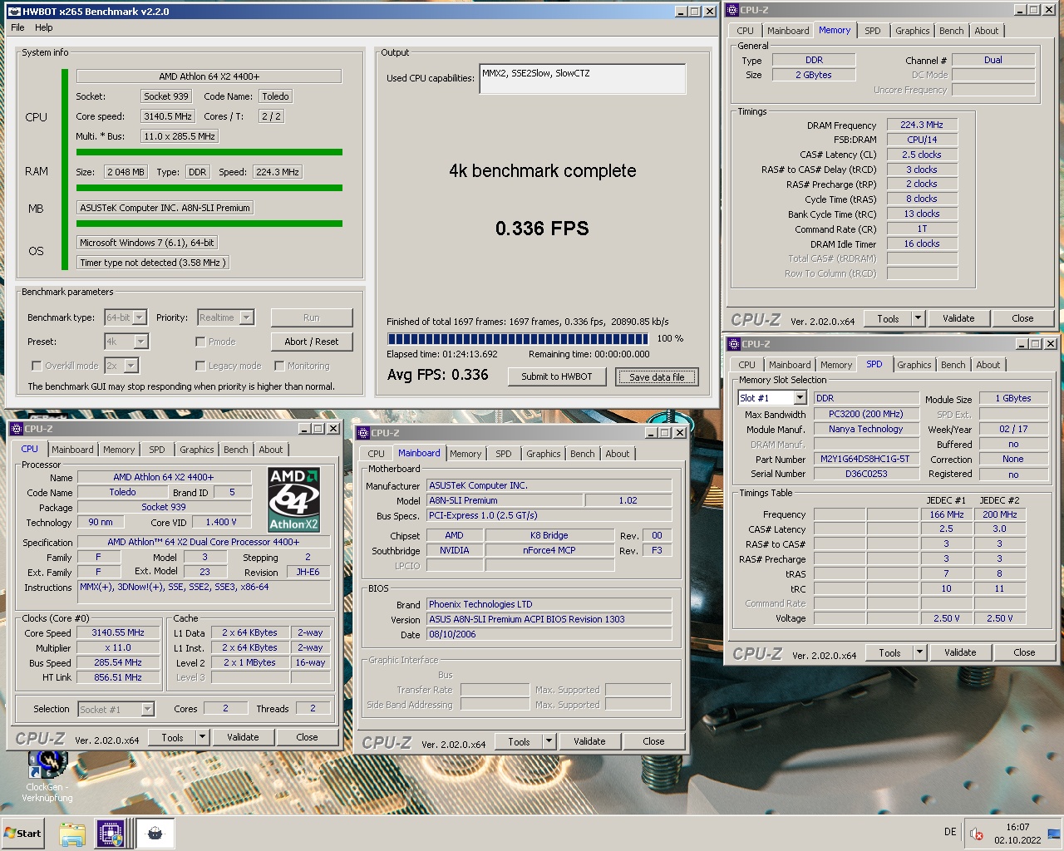The width and height of the screenshot is (1064, 851).
Task: Click the Core Speed 3140.55 MHz field
Action: [118, 632]
